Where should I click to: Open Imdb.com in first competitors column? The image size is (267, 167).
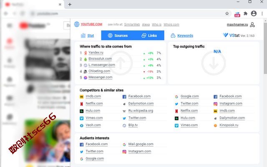[x=93, y=96]
